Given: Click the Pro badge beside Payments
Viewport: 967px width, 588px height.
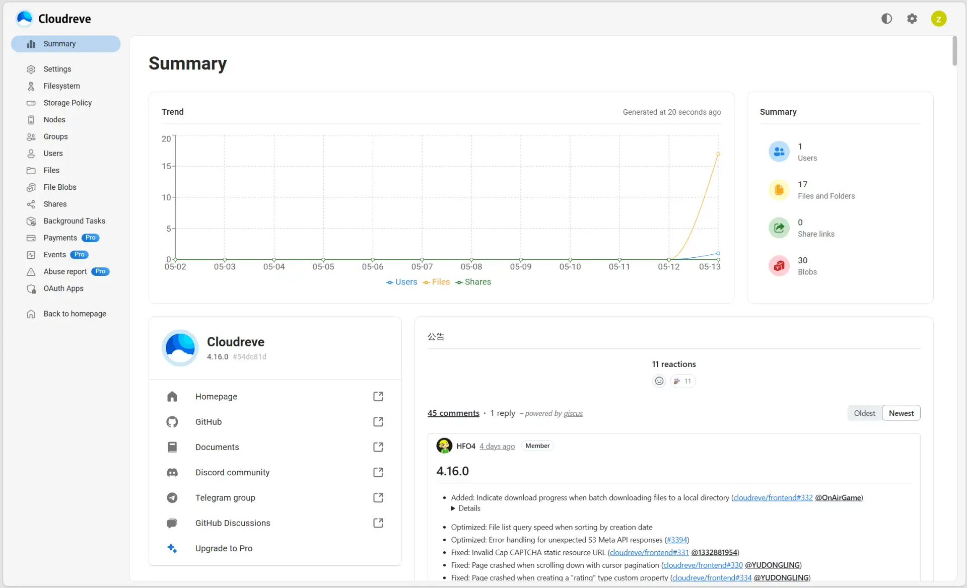Looking at the screenshot, I should (x=91, y=238).
